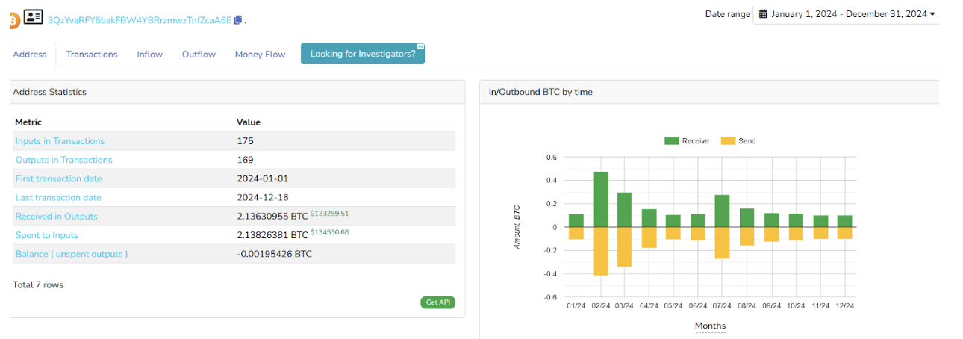Open the date range dropdown

[846, 14]
